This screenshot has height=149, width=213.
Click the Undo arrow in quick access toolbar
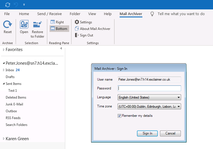[16, 5]
